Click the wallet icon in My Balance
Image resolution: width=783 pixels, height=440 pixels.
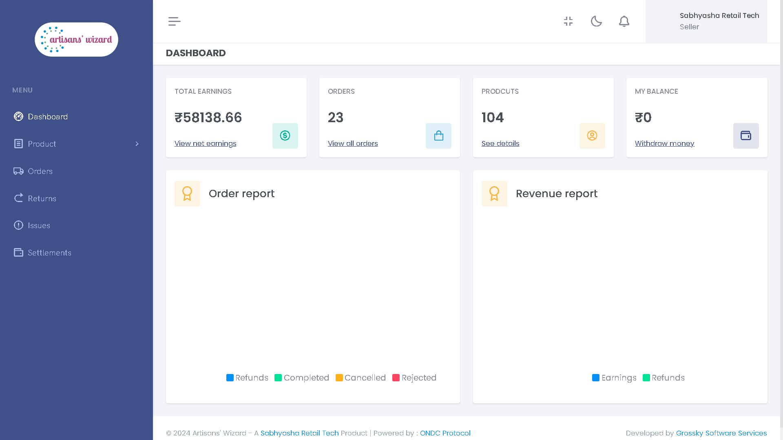[x=746, y=136]
